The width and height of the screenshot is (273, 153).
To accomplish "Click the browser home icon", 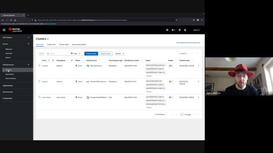I will click(x=15, y=20).
